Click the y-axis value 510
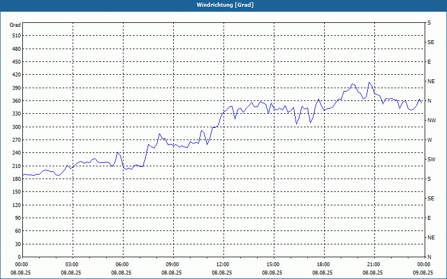Screen dimensions: 447x279 coord(17,36)
